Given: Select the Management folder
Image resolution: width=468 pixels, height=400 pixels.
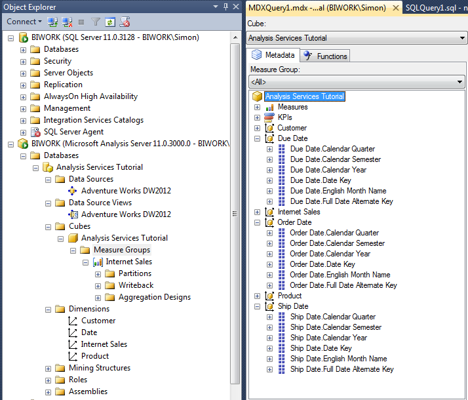Looking at the screenshot, I should point(67,108).
